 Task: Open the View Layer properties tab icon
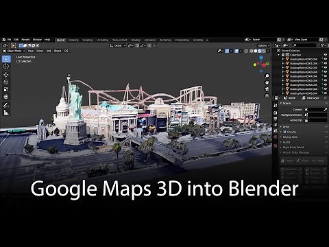(x=276, y=125)
